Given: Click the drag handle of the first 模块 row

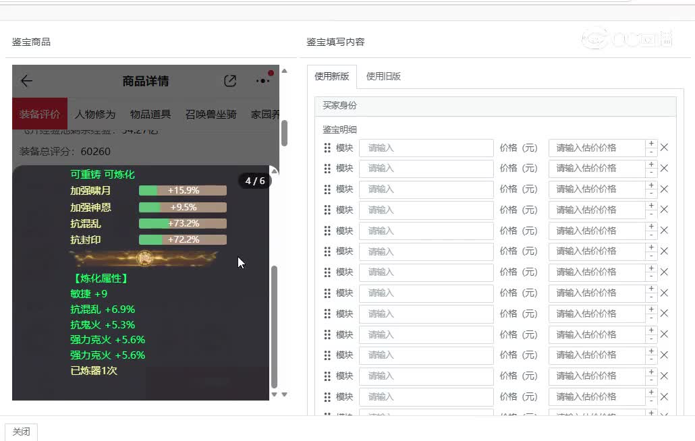Looking at the screenshot, I should point(327,148).
